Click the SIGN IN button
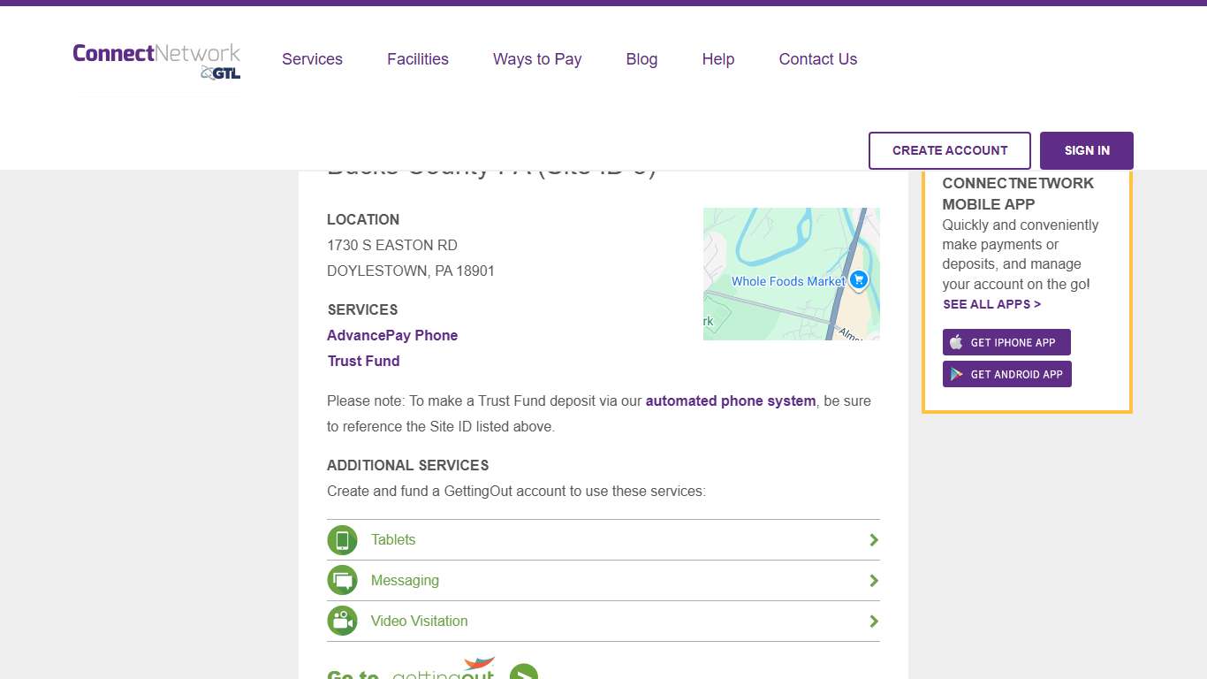Viewport: 1207px width, 679px height. click(x=1086, y=150)
